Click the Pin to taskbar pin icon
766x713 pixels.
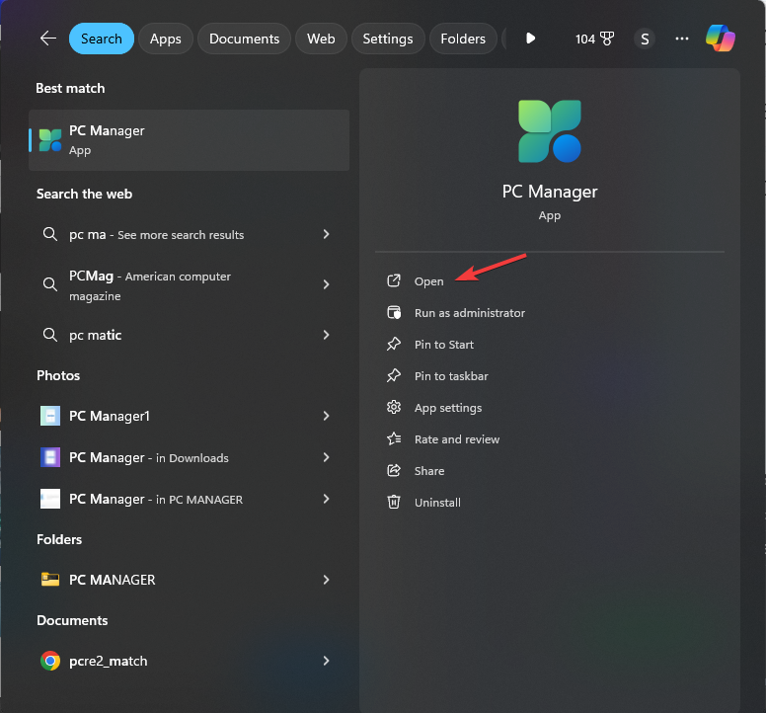pos(394,376)
